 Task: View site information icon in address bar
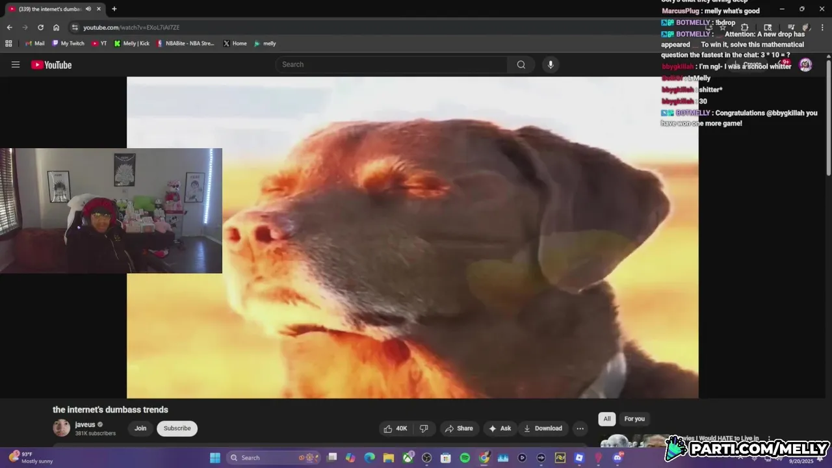point(75,27)
